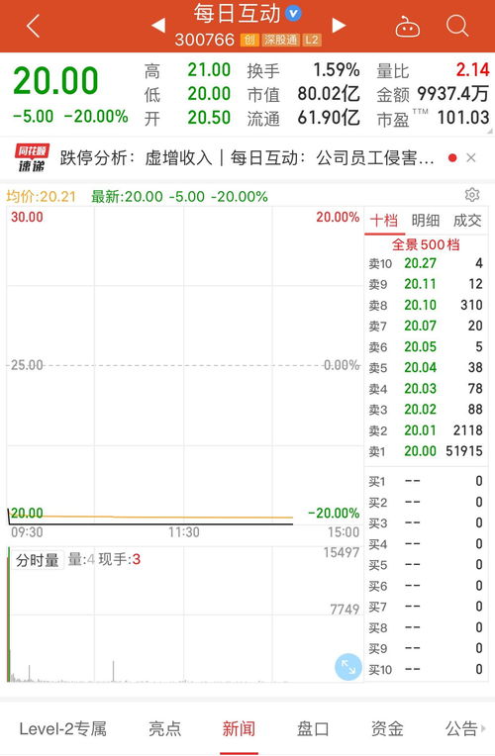495x756 pixels.
Task: Tap circulating value 61.90亿
Action: pyautogui.click(x=328, y=117)
